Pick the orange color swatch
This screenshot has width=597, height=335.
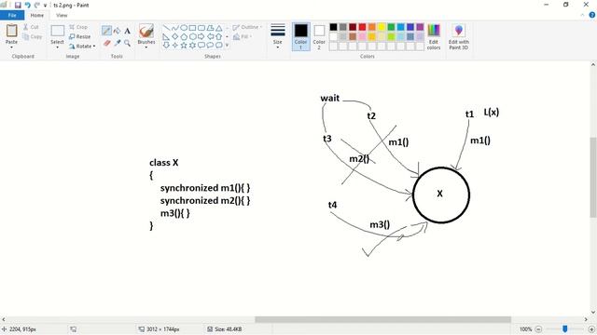[x=371, y=27]
